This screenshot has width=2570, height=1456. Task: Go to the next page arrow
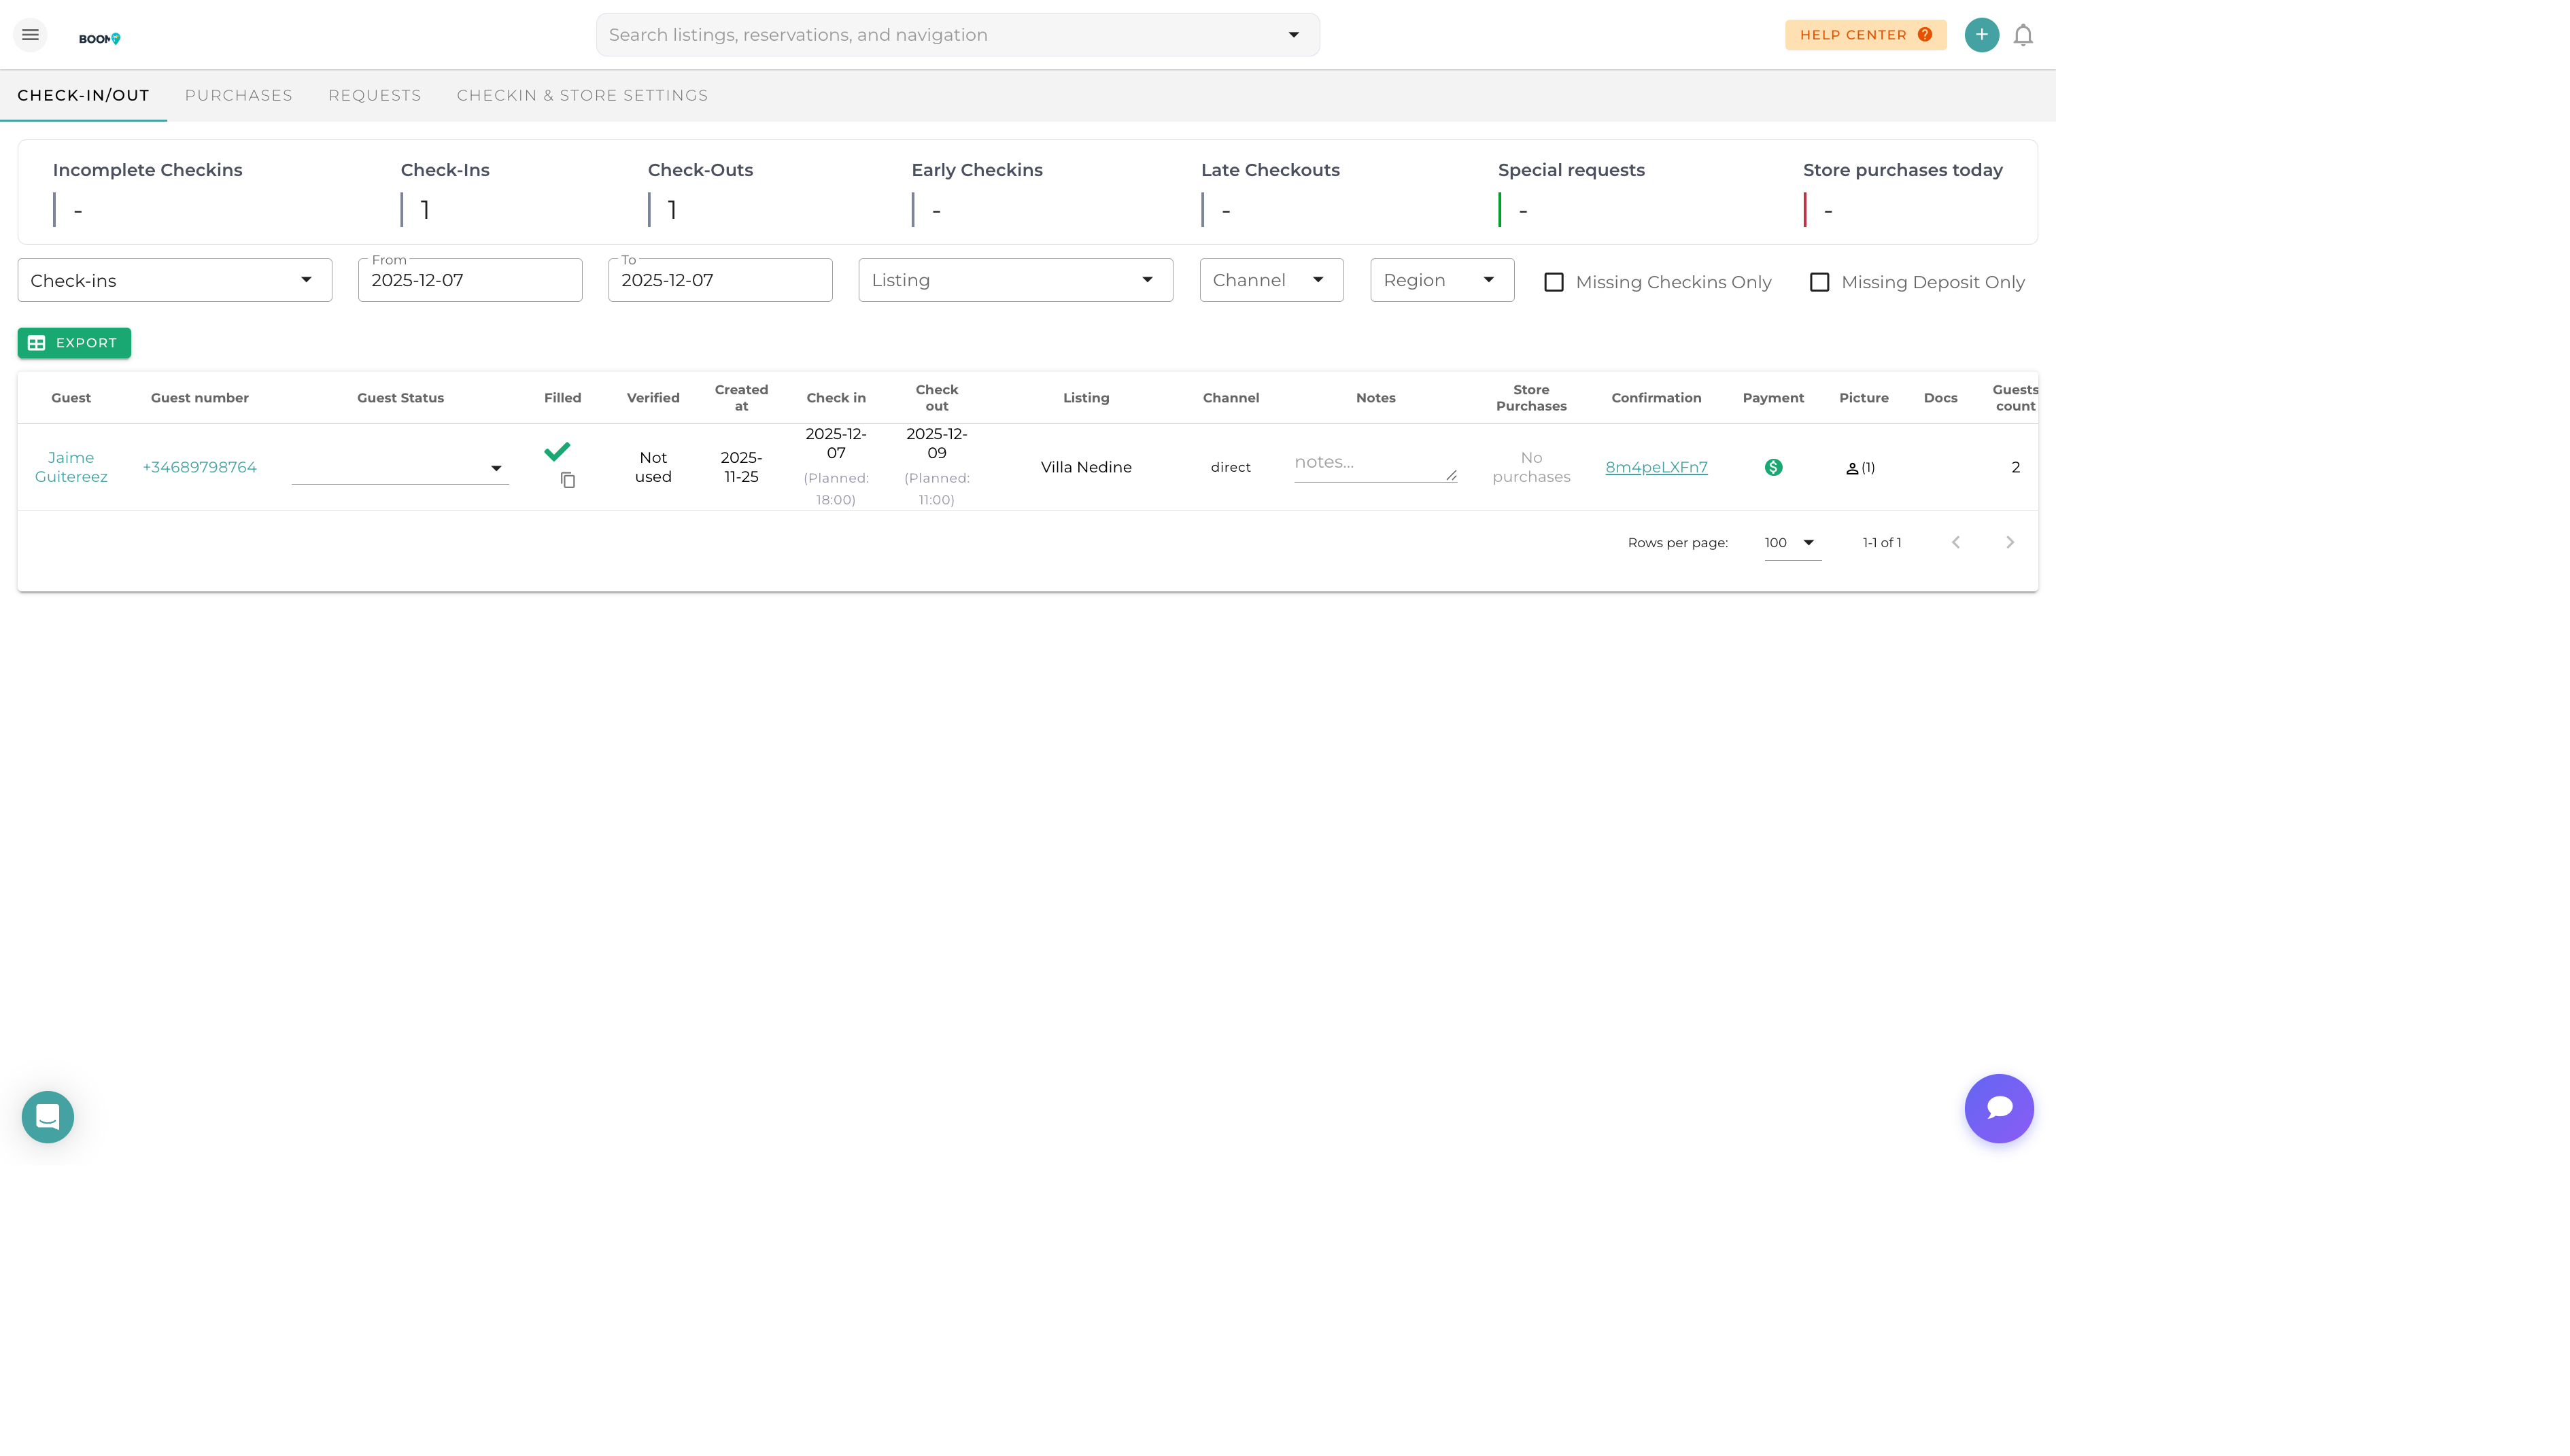(x=2009, y=542)
